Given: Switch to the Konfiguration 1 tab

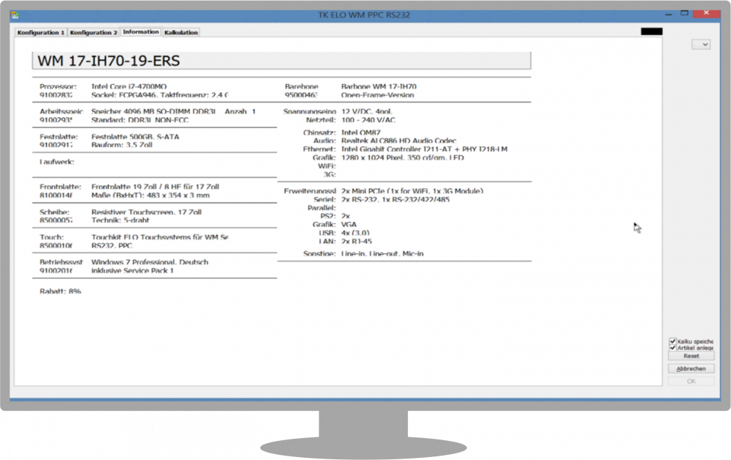Looking at the screenshot, I should coord(41,33).
